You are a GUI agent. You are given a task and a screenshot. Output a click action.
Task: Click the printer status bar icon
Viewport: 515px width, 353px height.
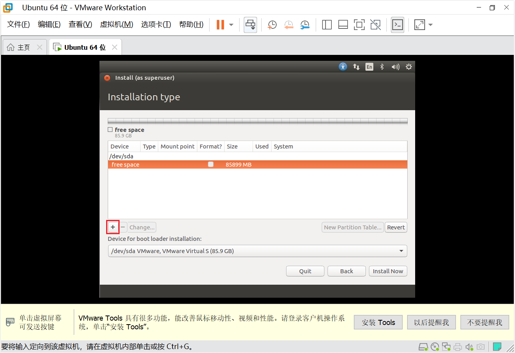click(458, 347)
